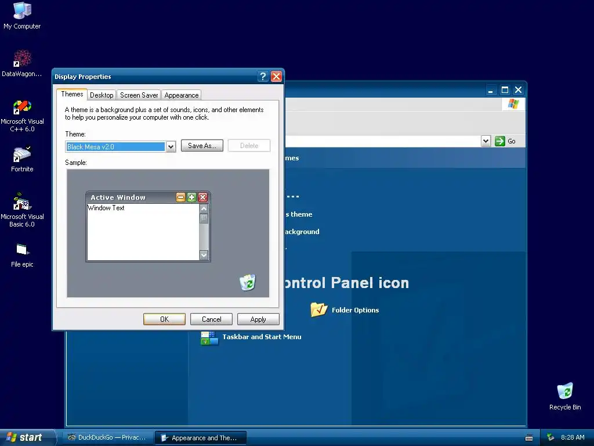Open the Recycle Bin on desktop
Screen dimensions: 594x446
pos(565,396)
